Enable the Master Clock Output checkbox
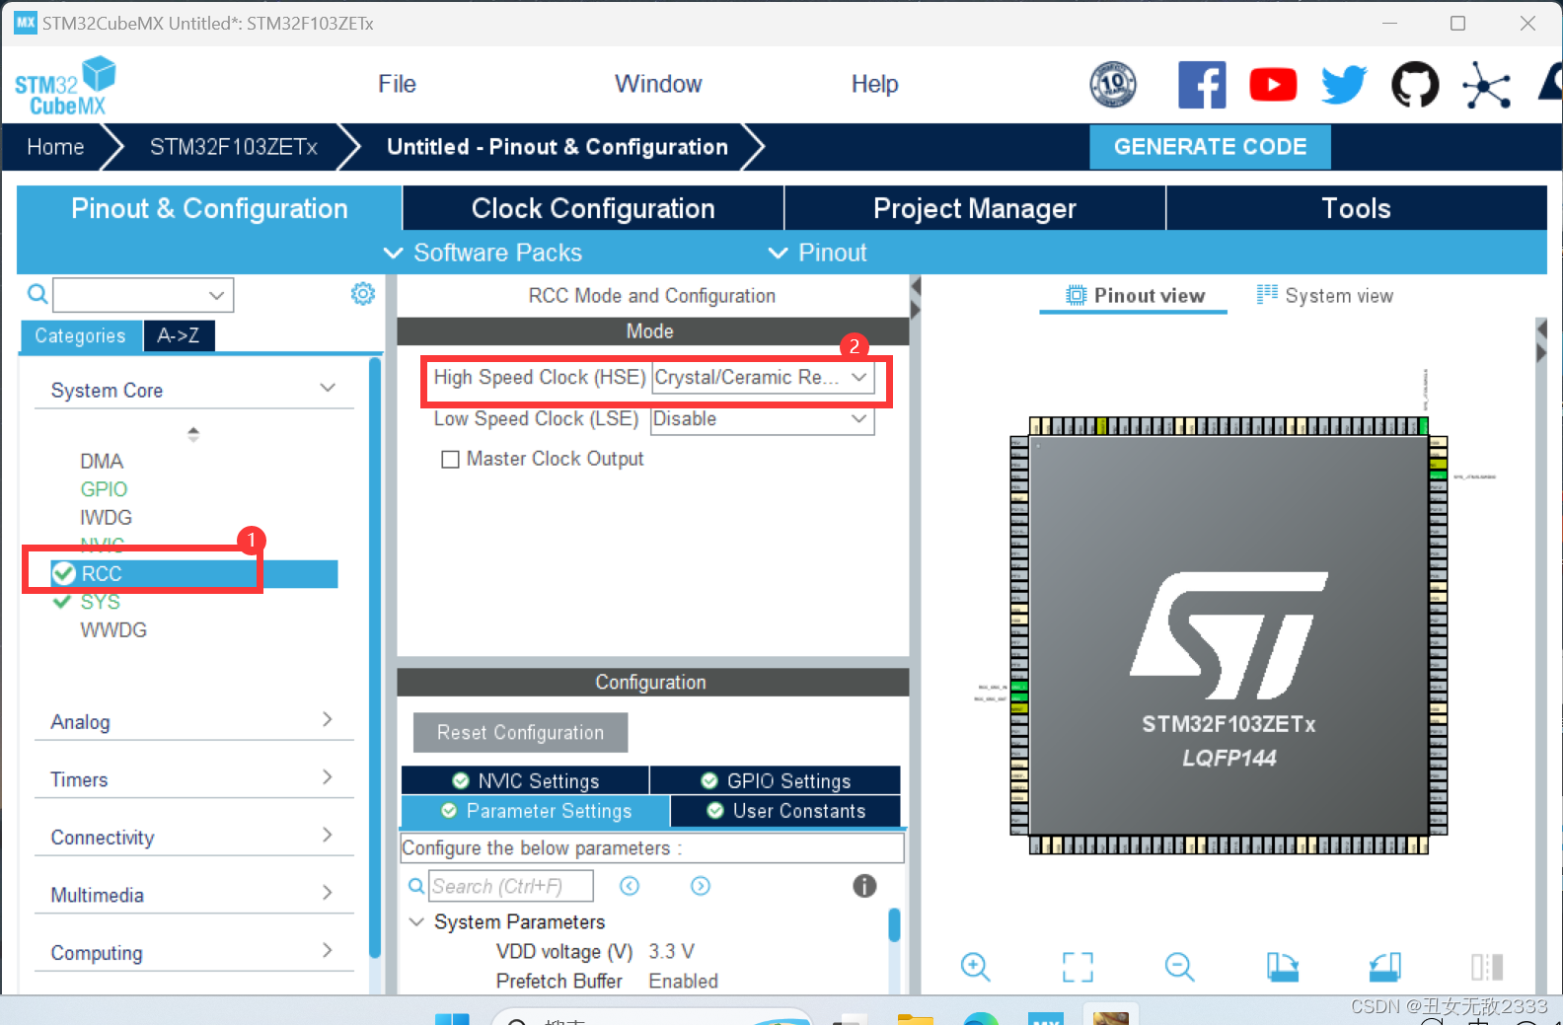The image size is (1563, 1025). click(450, 460)
